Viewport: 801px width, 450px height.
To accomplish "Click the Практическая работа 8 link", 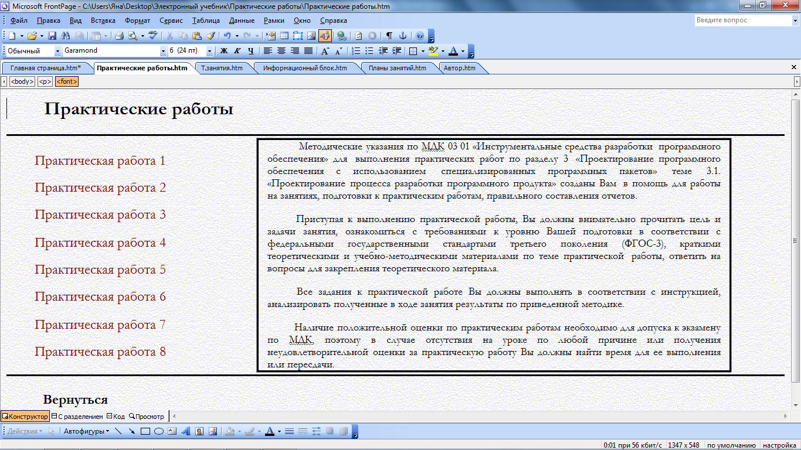I will tap(100, 352).
